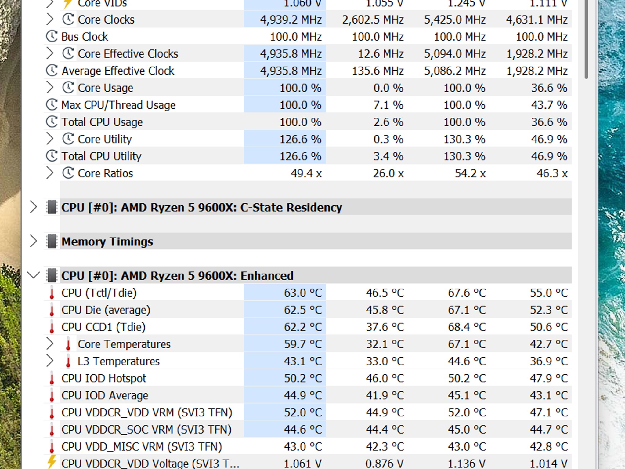Screen dimensions: 625x469
Task: Click the clock icon beside Total CPU Usage
Action: pos(52,122)
